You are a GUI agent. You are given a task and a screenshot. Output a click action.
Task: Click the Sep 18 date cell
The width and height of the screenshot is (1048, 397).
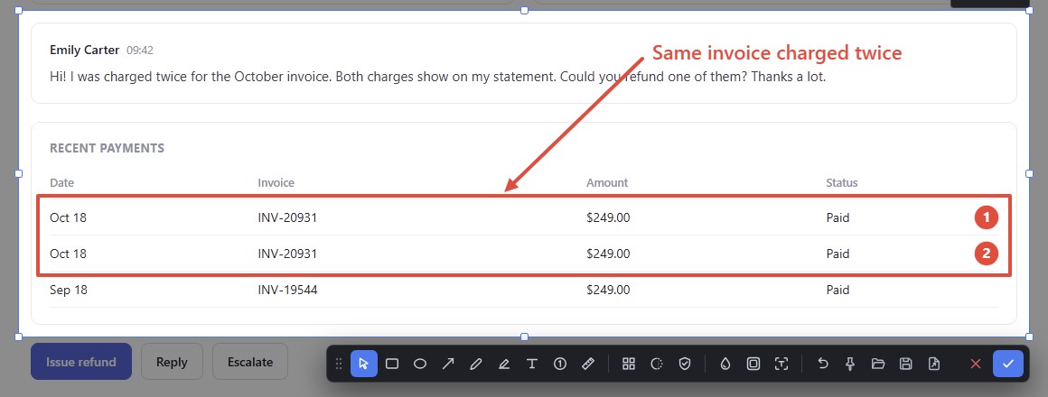click(x=68, y=290)
